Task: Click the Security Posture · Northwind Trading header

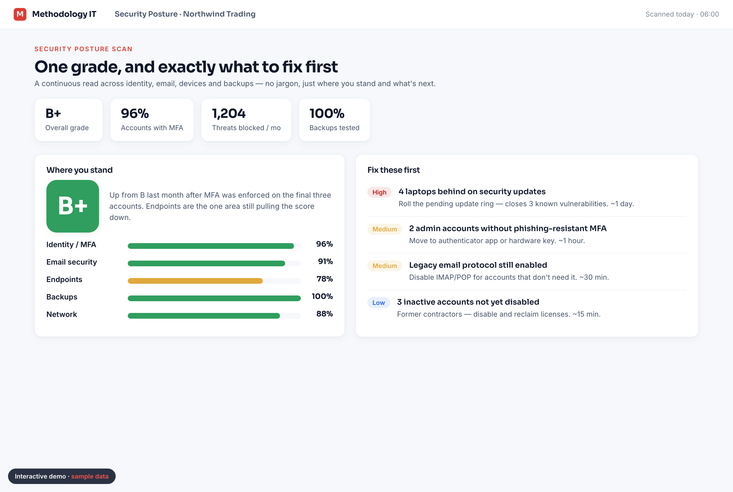Action: (x=185, y=14)
